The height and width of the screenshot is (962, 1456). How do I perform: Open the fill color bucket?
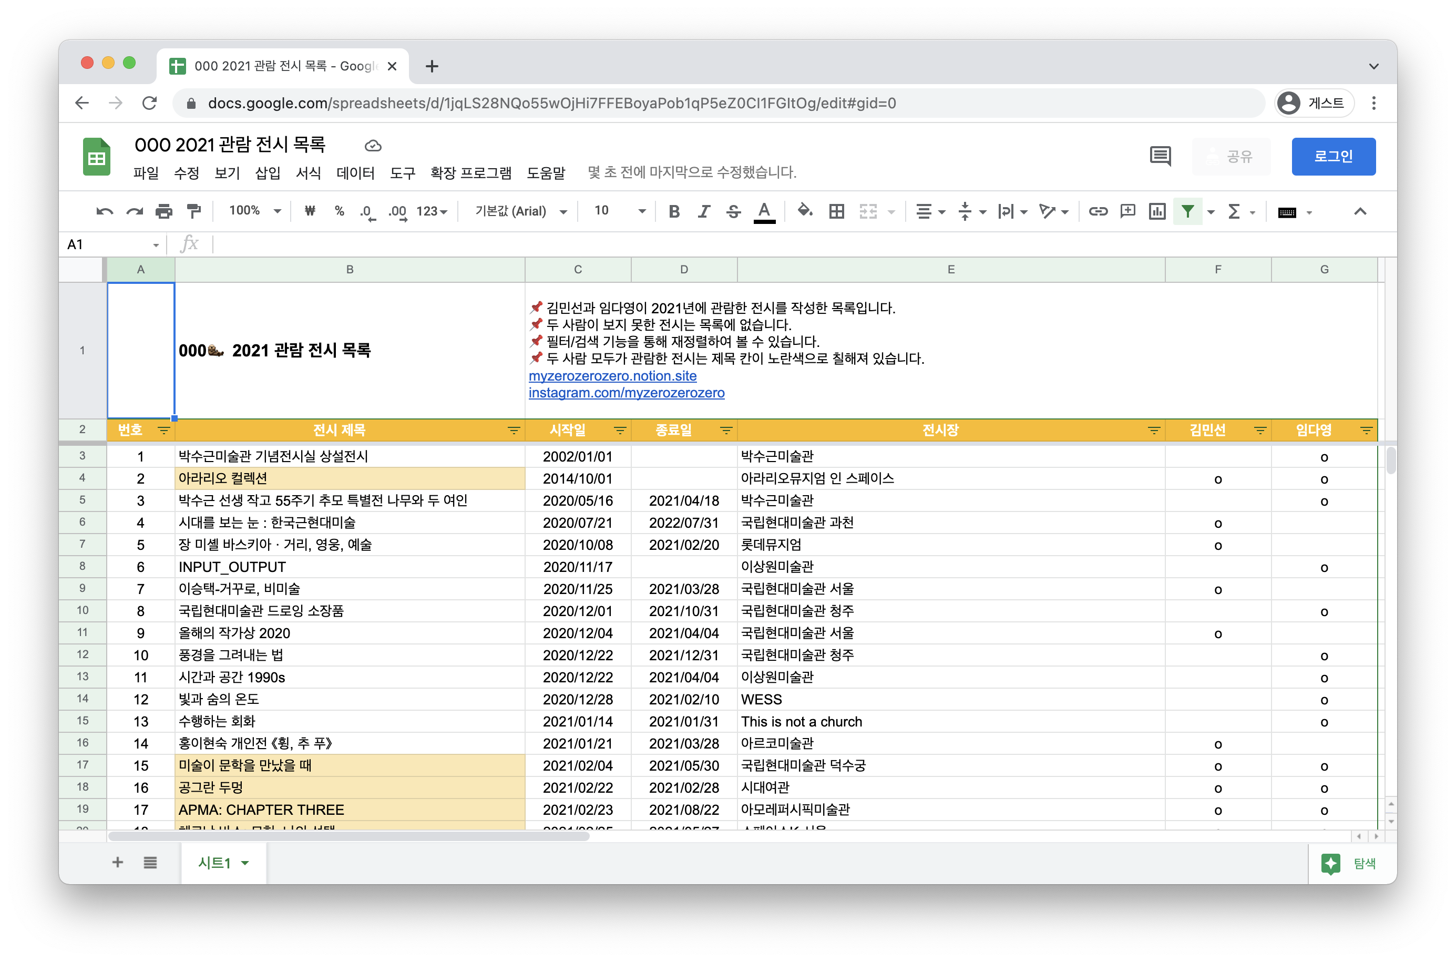[804, 212]
